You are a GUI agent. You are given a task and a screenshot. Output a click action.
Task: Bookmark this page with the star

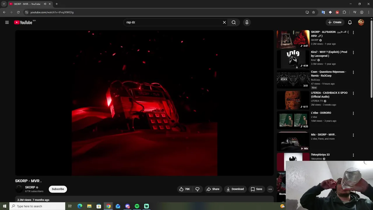click(314, 12)
